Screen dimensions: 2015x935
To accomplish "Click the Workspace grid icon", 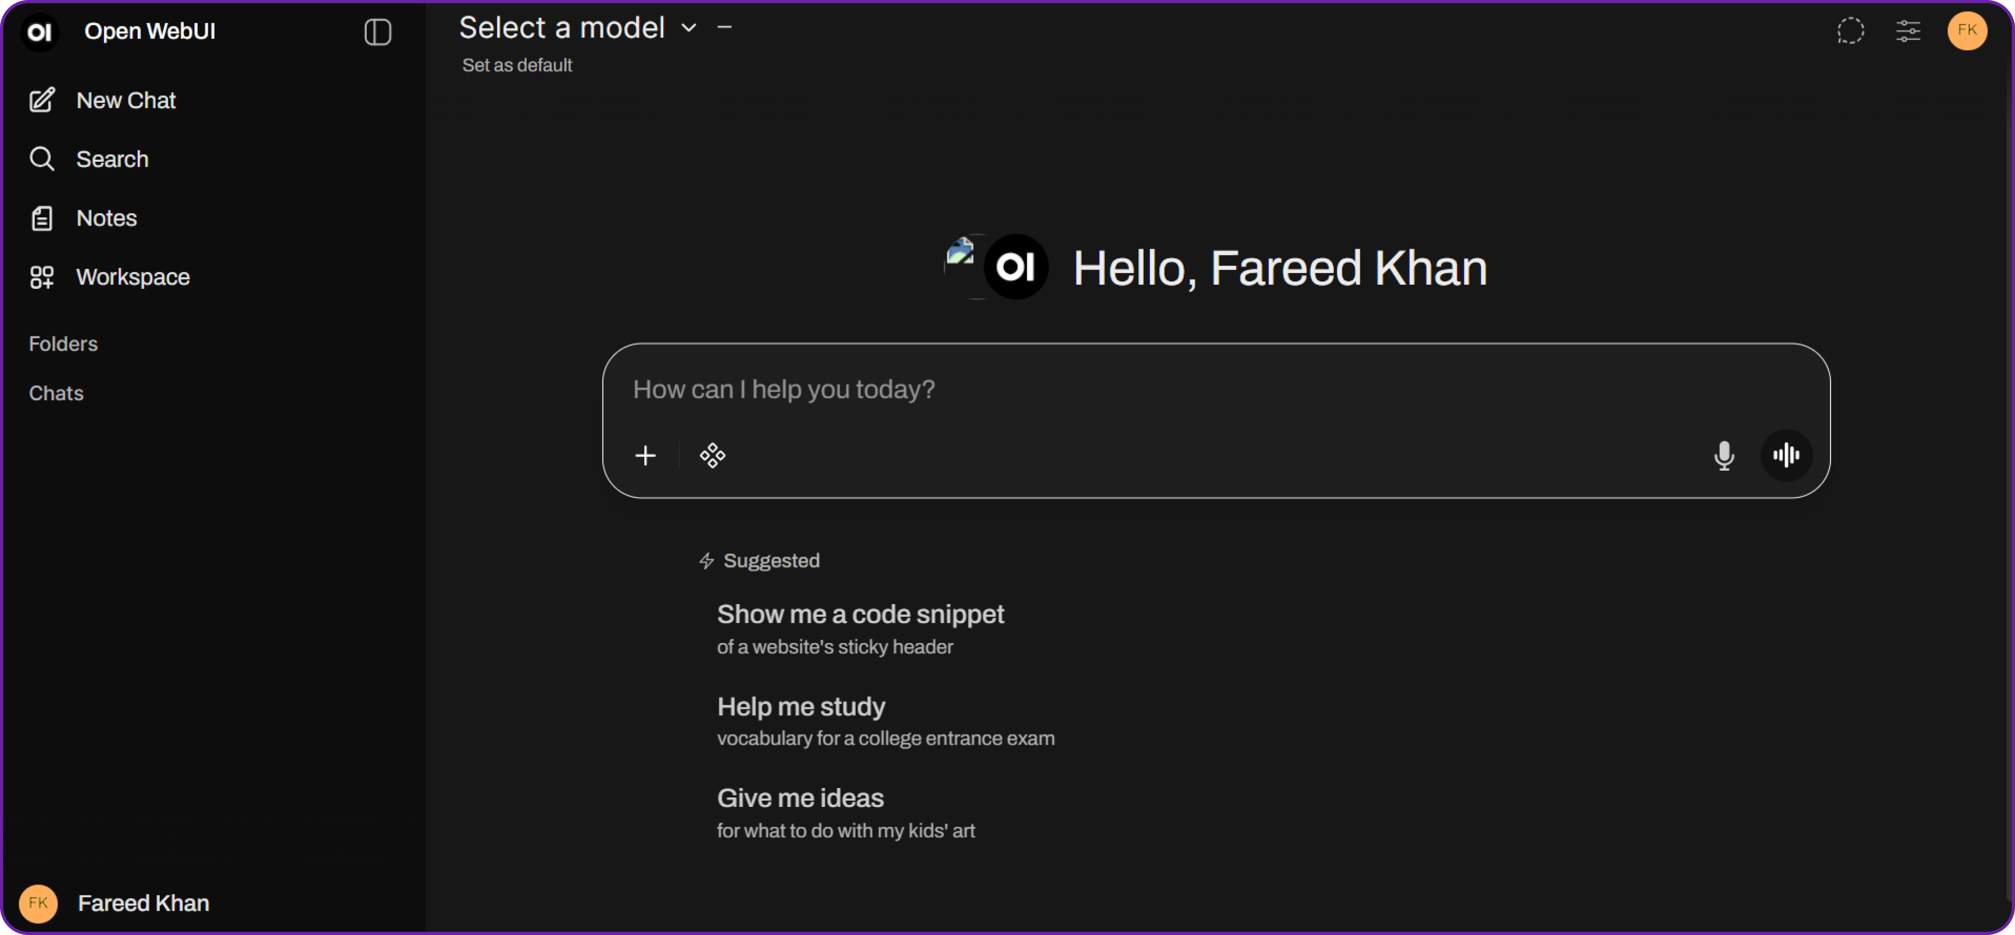I will coord(42,277).
